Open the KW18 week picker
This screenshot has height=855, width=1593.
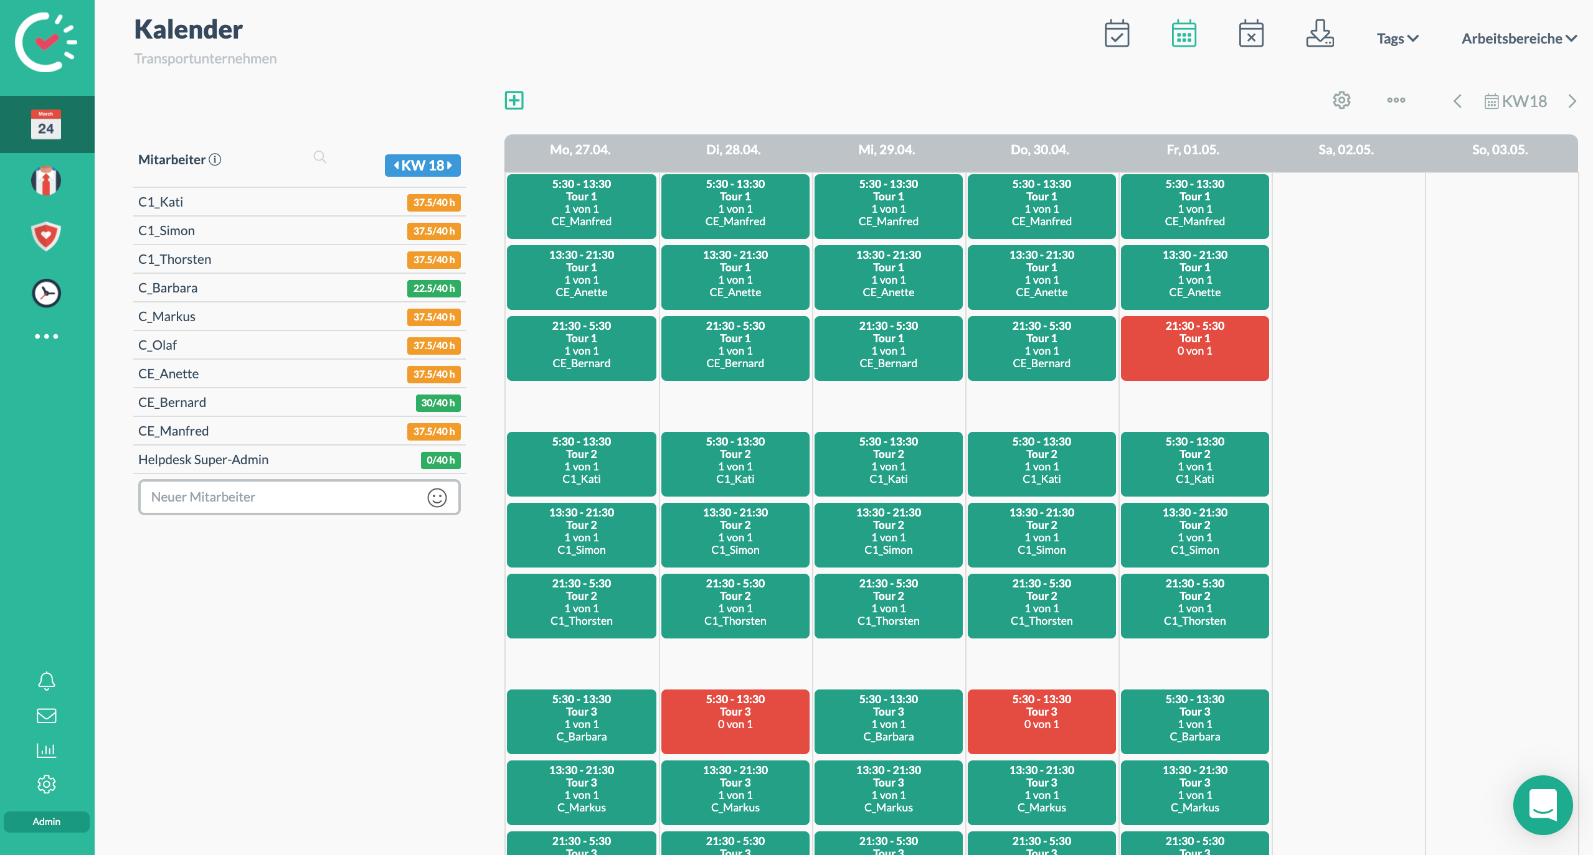pos(1516,101)
